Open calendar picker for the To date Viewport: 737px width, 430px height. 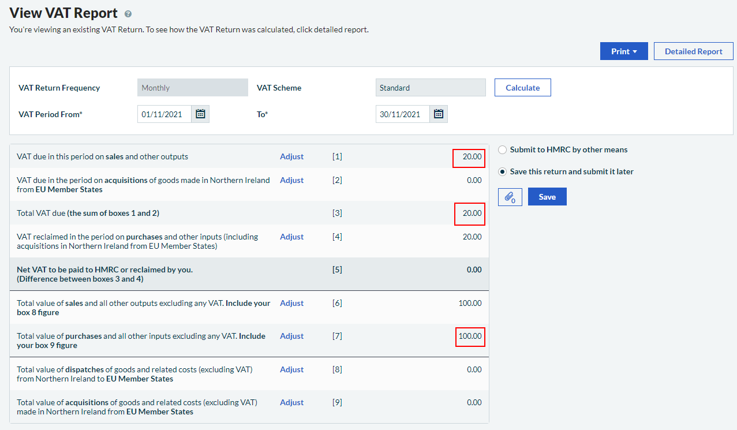(x=439, y=114)
